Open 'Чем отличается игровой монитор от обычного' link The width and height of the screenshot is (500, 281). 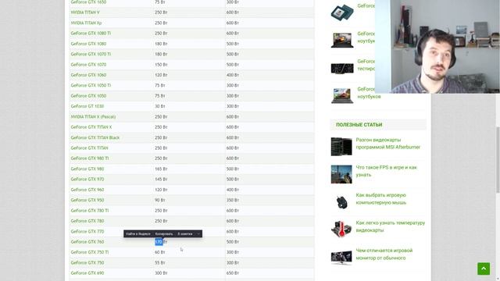coord(384,254)
